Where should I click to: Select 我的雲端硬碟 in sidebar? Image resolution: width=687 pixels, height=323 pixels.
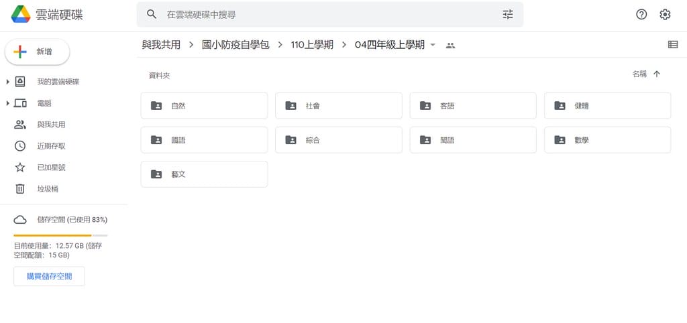(58, 82)
